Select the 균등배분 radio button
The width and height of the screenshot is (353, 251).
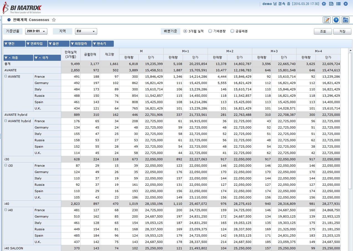[x=232, y=31]
